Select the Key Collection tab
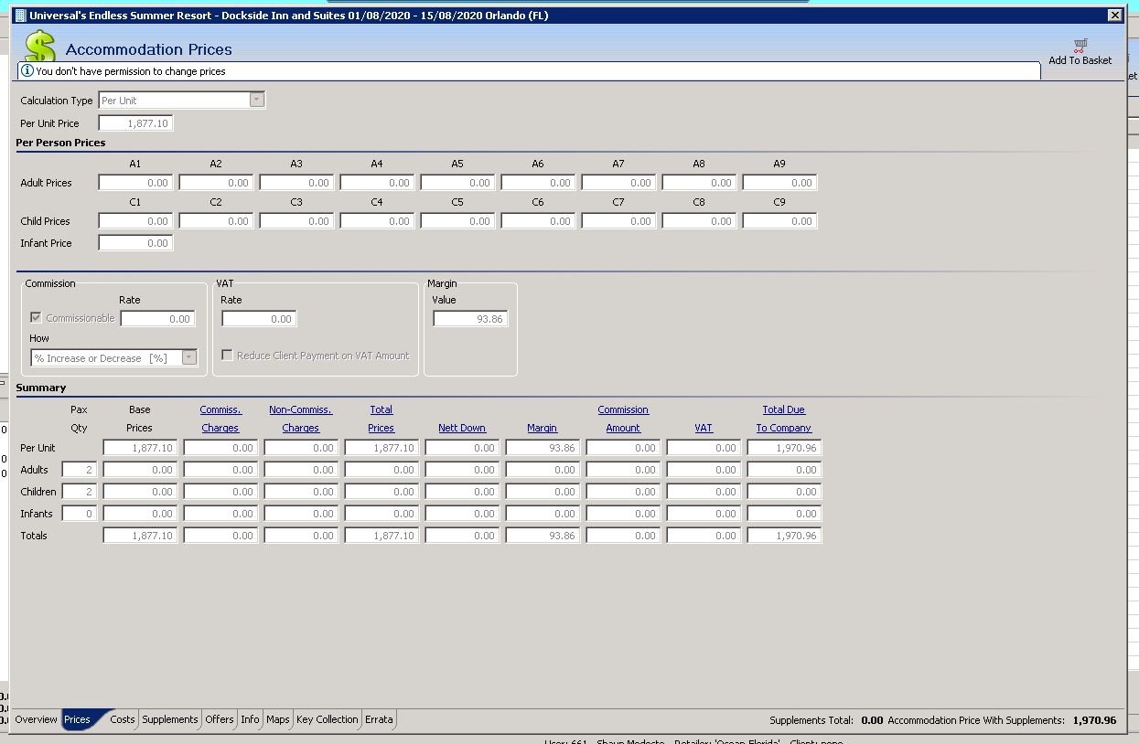 click(x=327, y=719)
